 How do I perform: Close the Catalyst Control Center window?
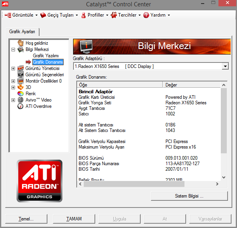point(228,3)
